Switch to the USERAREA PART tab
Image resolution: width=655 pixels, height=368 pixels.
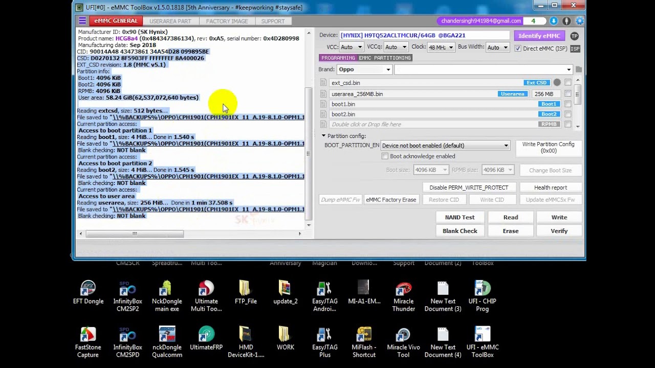170,21
